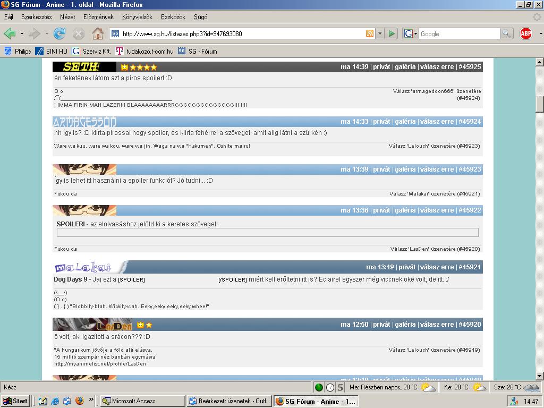The height and width of the screenshot is (408, 544).
Task: Open the Back button history dropdown arrow
Action: pos(22,33)
